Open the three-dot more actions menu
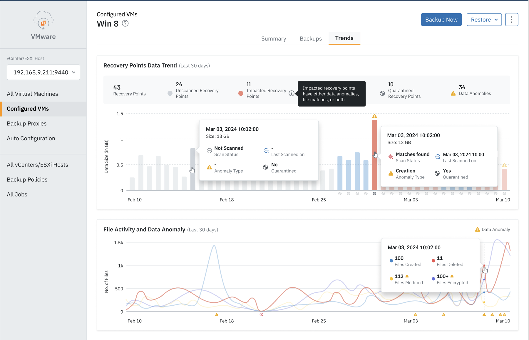Viewport: 529px width, 340px height. pyautogui.click(x=512, y=19)
